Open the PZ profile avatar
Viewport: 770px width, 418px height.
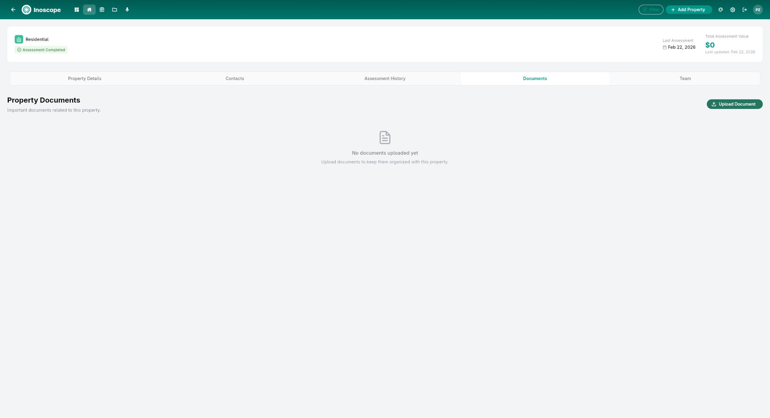(x=758, y=10)
